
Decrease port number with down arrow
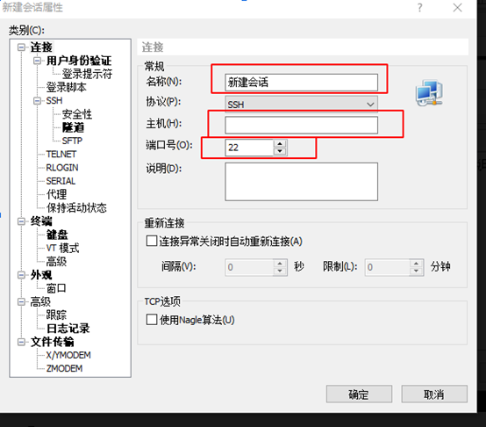[x=280, y=151]
